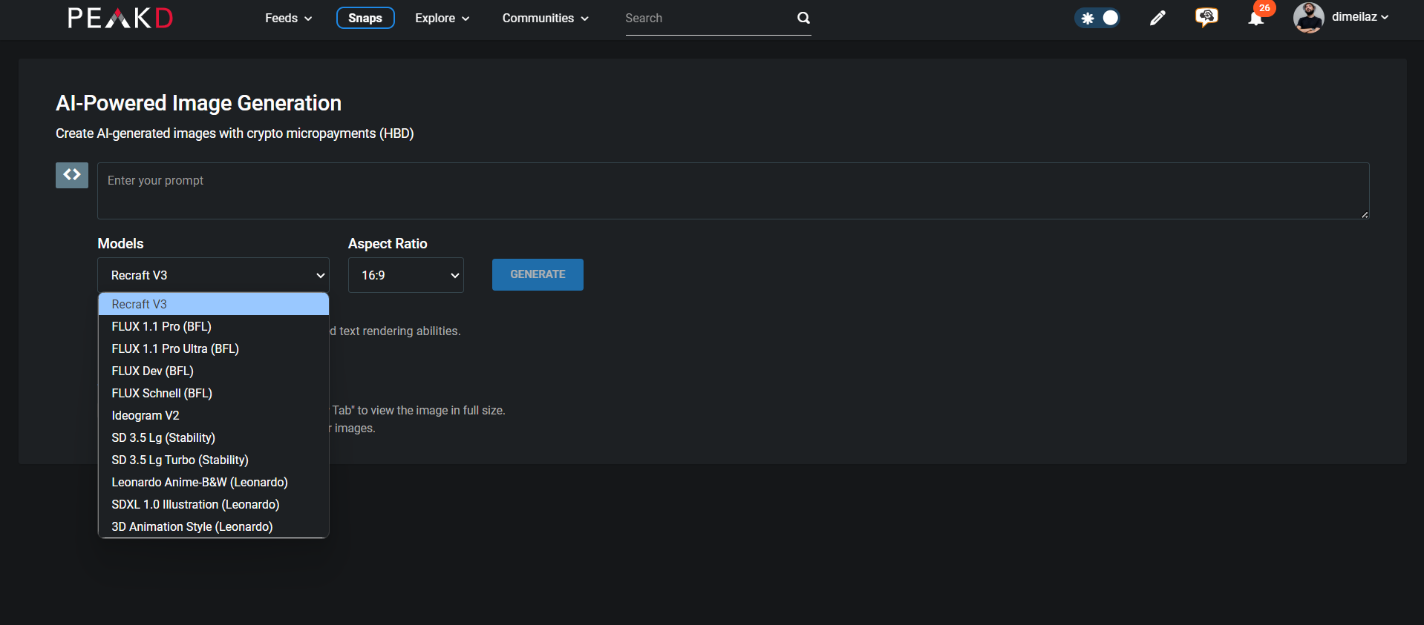Open the Explore menu
The width and height of the screenshot is (1424, 625).
442,18
